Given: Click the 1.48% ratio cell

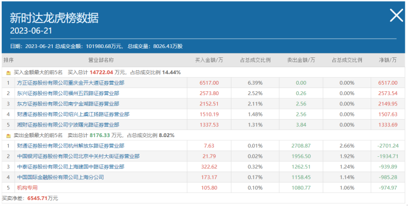Looking at the screenshot, I should 255,114.
